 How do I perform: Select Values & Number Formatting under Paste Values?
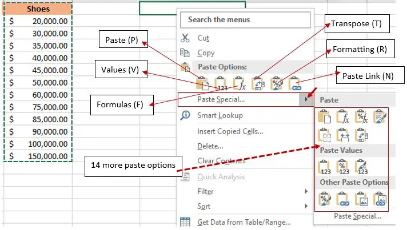pos(343,167)
